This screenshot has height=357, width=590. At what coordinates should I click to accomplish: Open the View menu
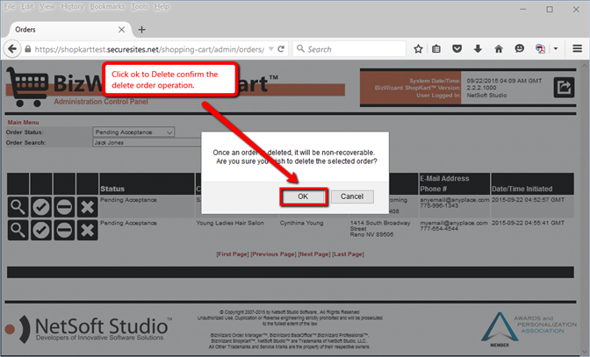point(47,7)
